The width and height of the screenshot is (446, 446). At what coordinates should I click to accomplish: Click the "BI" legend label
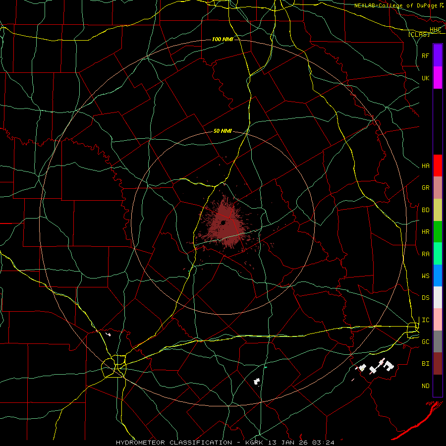point(425,364)
